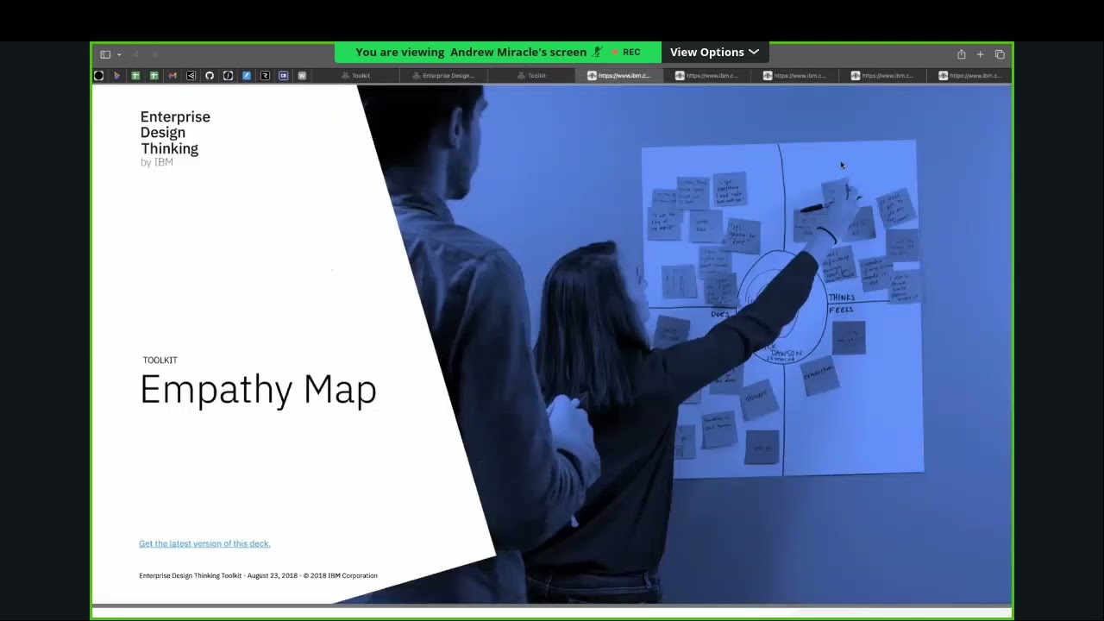Open the pinned tab between Gmail and GitHub

[191, 76]
